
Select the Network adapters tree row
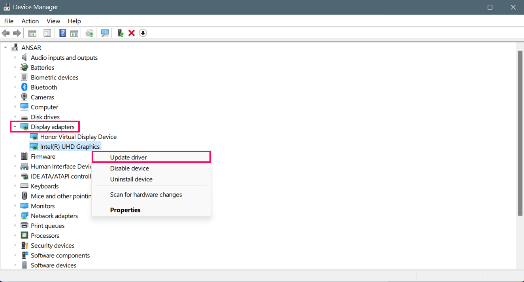point(54,216)
